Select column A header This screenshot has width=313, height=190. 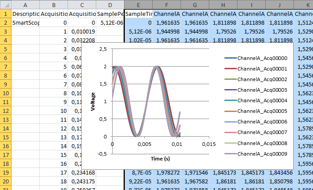coord(25,5)
